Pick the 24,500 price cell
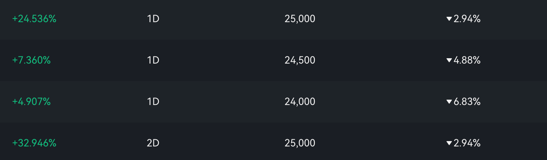 [300, 60]
